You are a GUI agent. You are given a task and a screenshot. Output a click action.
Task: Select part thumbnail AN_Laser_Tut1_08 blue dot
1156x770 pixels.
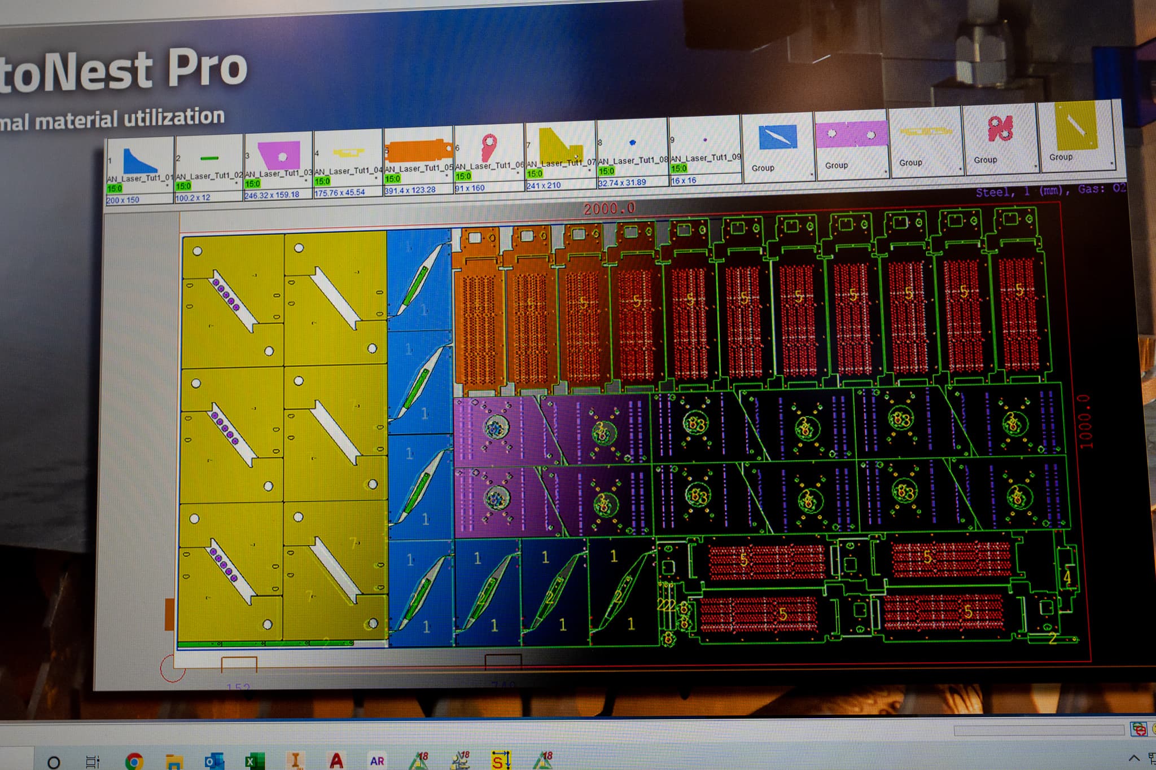tap(632, 142)
